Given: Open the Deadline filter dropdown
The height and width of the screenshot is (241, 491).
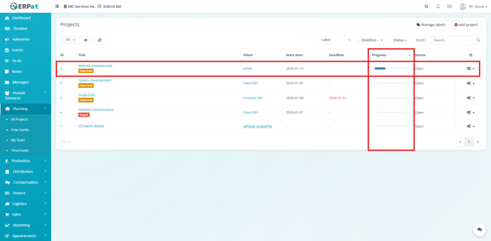Looking at the screenshot, I should coord(372,40).
